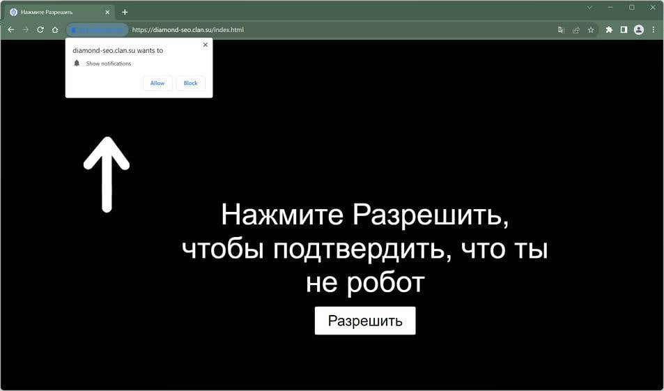Viewport: 664px width, 391px height.
Task: Open the tab search dropdown arrow
Action: [x=589, y=8]
